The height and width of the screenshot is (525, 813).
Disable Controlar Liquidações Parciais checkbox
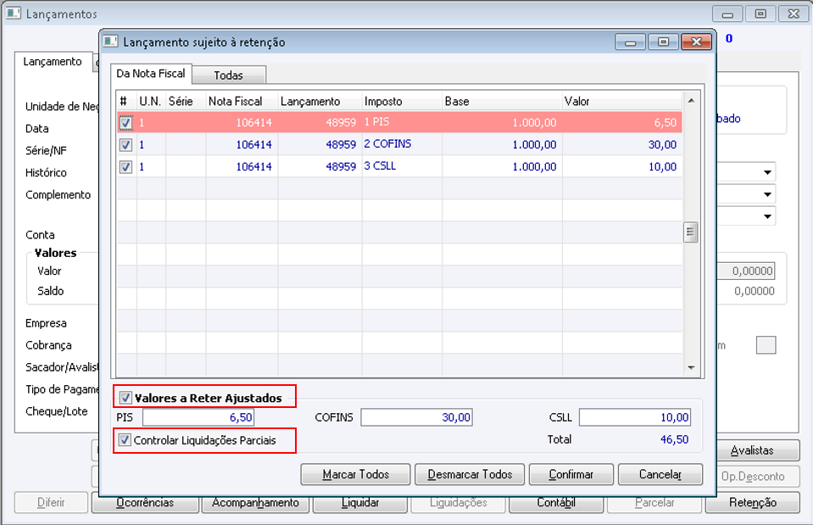(x=125, y=440)
